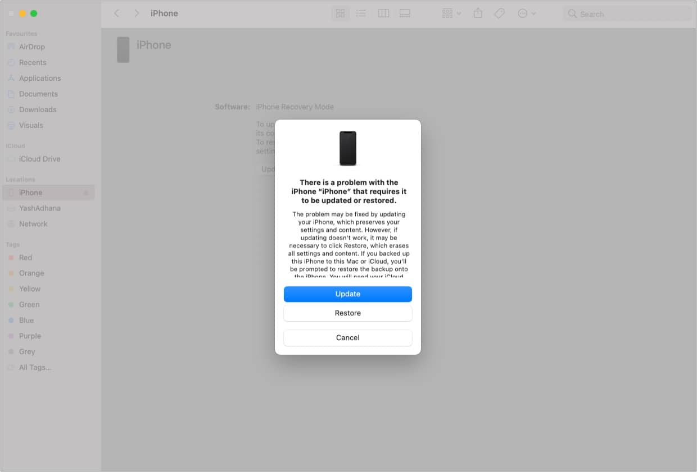Click the iPhone device icon in header

click(123, 50)
